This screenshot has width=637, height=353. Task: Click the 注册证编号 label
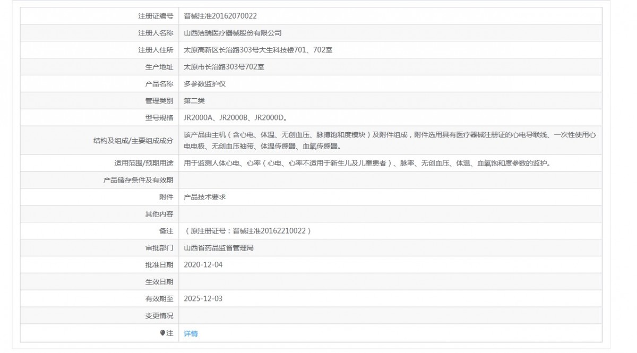pyautogui.click(x=156, y=16)
